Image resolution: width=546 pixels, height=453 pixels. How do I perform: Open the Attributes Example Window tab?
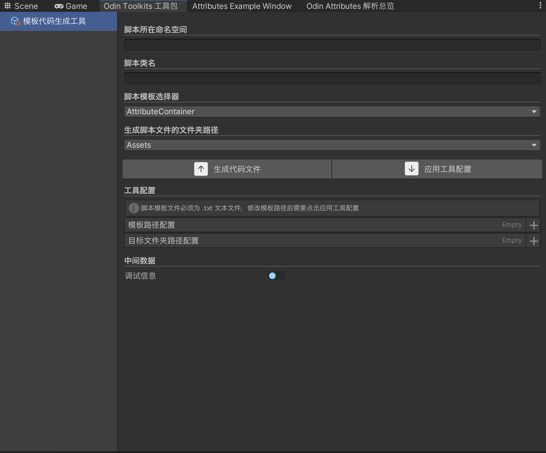[242, 6]
